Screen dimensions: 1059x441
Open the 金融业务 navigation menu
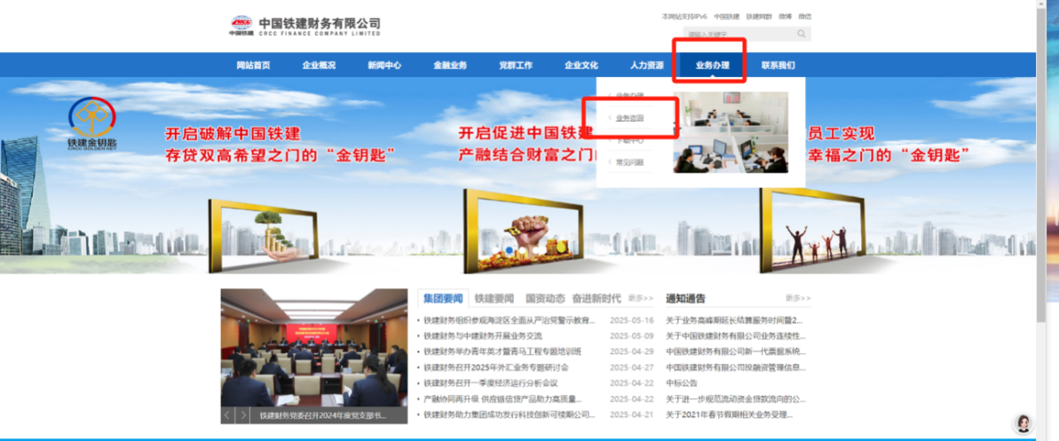tap(450, 66)
